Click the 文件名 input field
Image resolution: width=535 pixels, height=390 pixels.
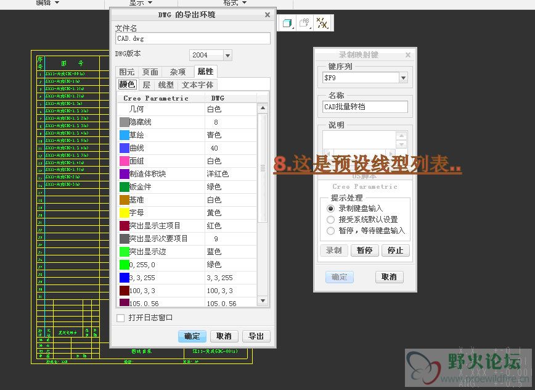coord(193,38)
